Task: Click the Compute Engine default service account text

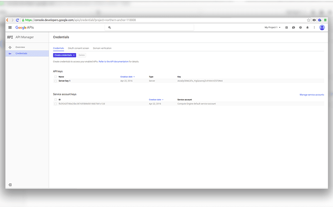Action: coord(196,104)
